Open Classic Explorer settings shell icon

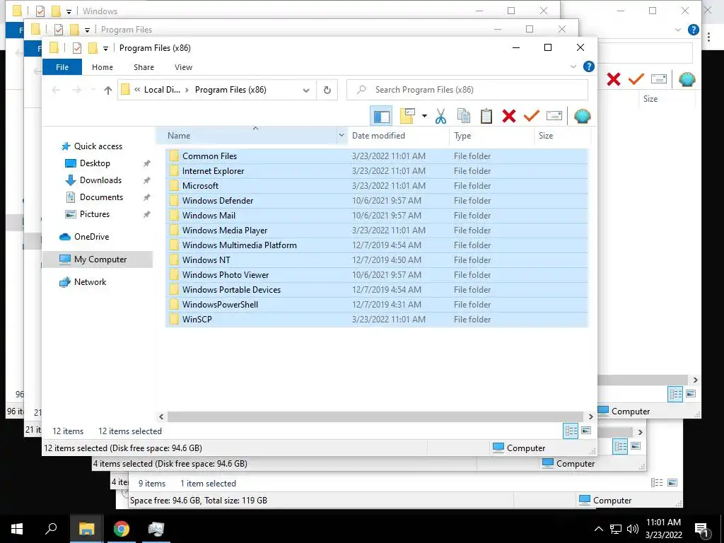pyautogui.click(x=583, y=117)
